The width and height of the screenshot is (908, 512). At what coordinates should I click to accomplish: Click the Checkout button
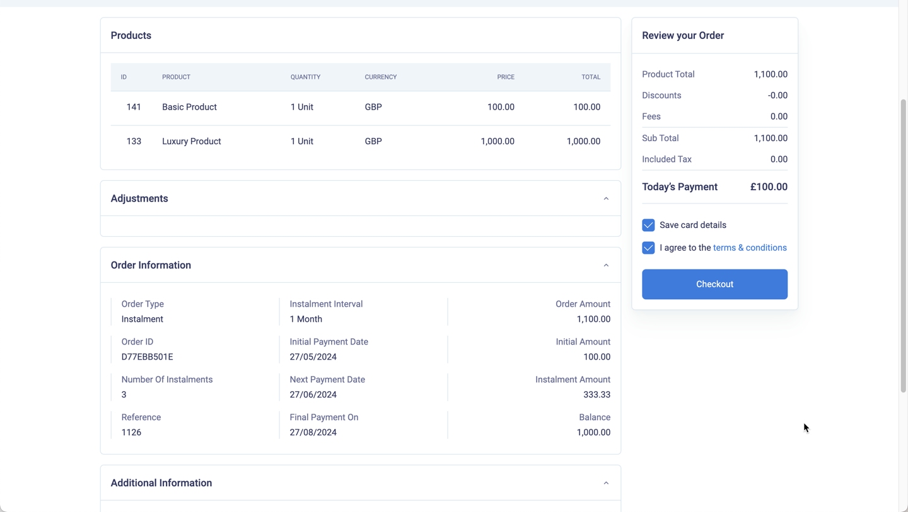[714, 284]
